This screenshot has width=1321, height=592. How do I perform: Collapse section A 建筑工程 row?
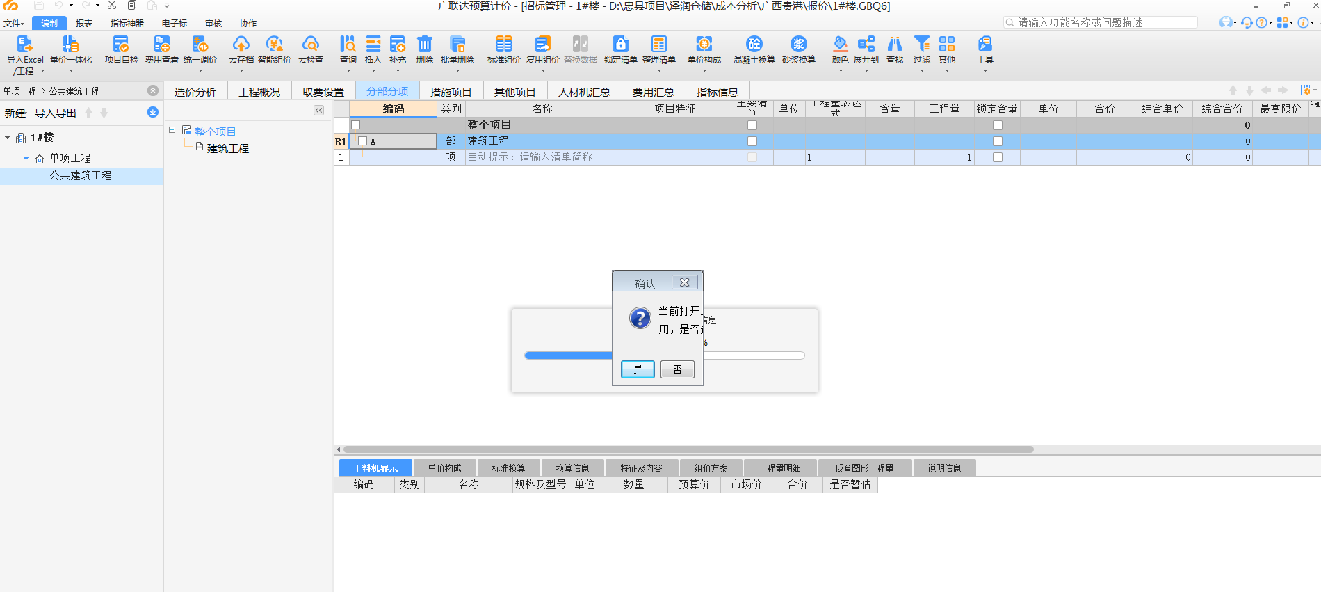pos(362,141)
